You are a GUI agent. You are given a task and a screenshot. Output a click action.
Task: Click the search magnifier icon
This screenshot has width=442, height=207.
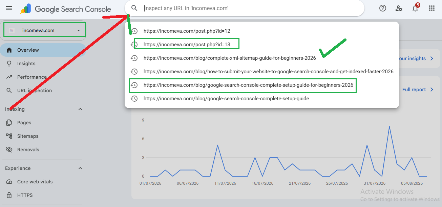pyautogui.click(x=134, y=8)
